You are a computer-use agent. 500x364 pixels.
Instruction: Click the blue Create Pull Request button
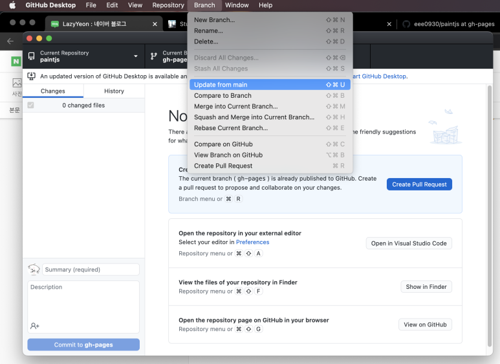point(419,184)
